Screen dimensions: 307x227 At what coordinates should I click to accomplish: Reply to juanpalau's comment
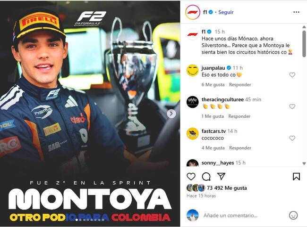(x=240, y=85)
